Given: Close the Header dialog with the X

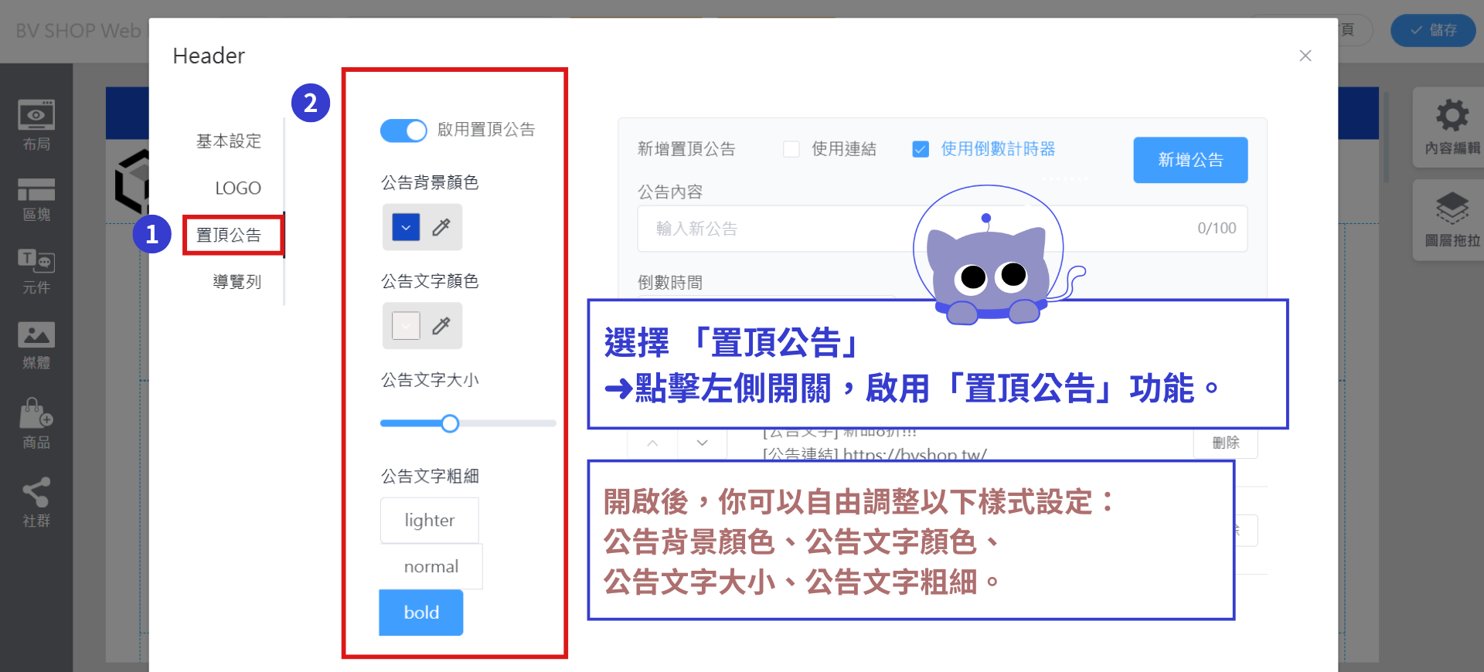Looking at the screenshot, I should pos(1305,56).
